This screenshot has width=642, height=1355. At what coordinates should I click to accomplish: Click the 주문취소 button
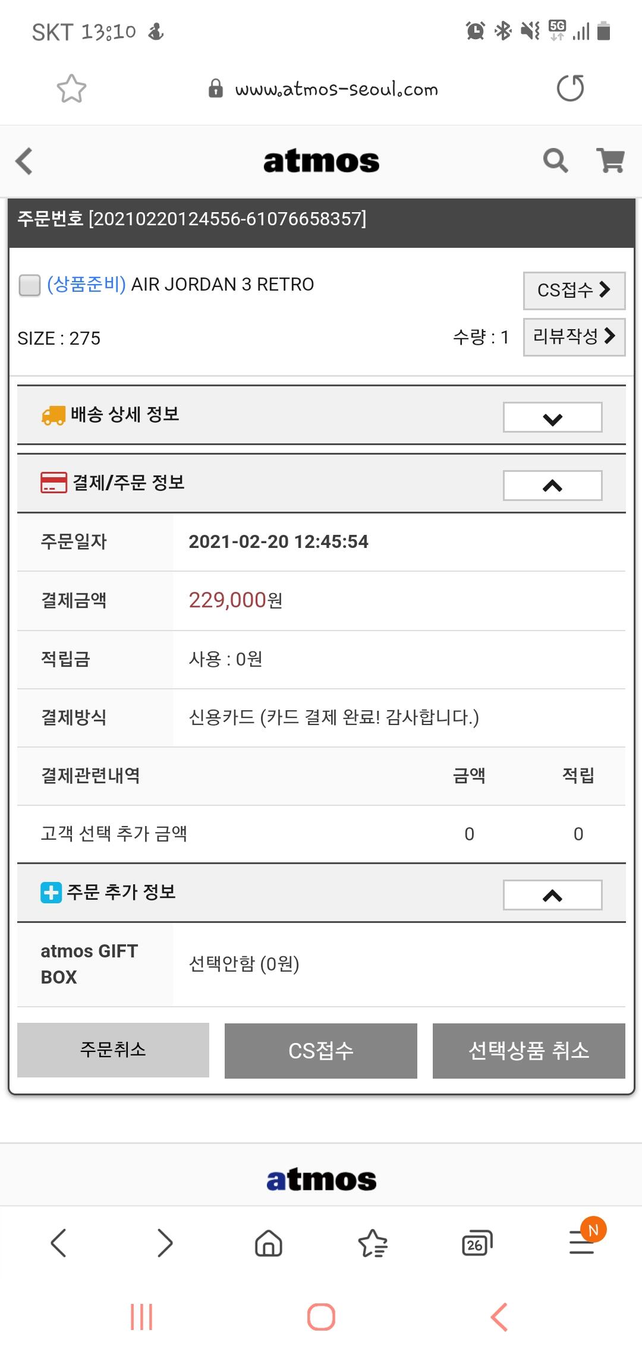coord(113,1050)
